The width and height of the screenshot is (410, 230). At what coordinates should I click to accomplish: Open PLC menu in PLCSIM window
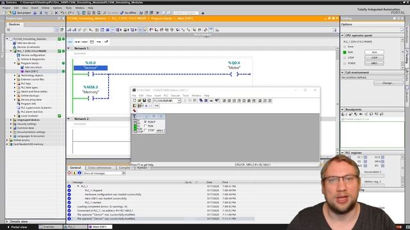[x=166, y=95]
